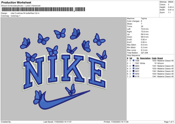Click the 'Down:' label
This screenshot has width=175, height=124.
(130, 37)
